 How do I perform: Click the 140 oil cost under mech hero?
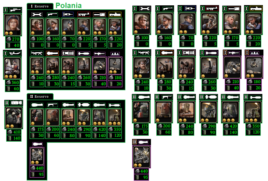click(14, 138)
